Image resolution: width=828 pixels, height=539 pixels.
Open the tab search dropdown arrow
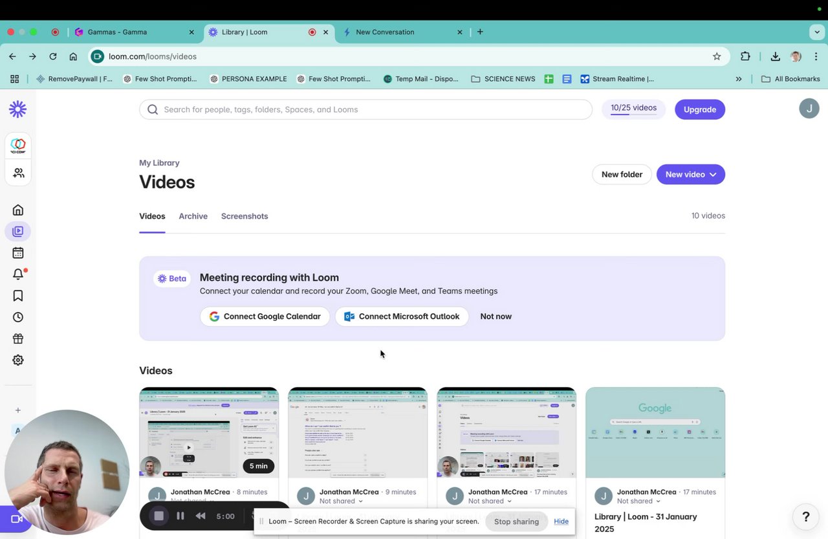(817, 32)
